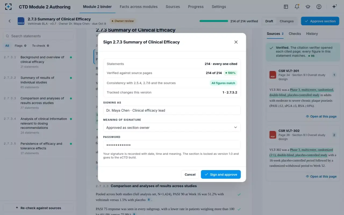Select section 2.7.3.3 Comparison and analyses
344x215 pixels.
[38, 103]
